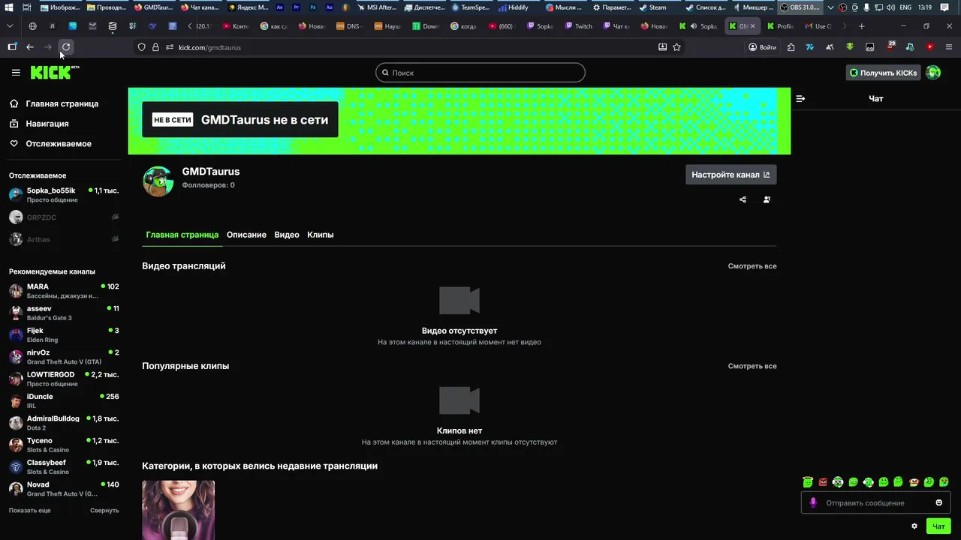Click the icon right of the share icon
This screenshot has height=540, width=961.
coord(767,199)
